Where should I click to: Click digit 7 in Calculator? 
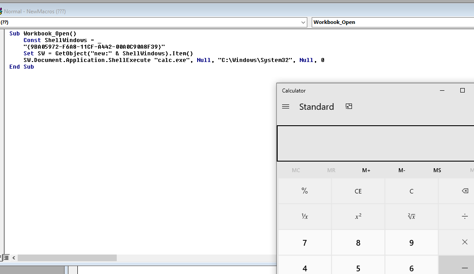(305, 243)
